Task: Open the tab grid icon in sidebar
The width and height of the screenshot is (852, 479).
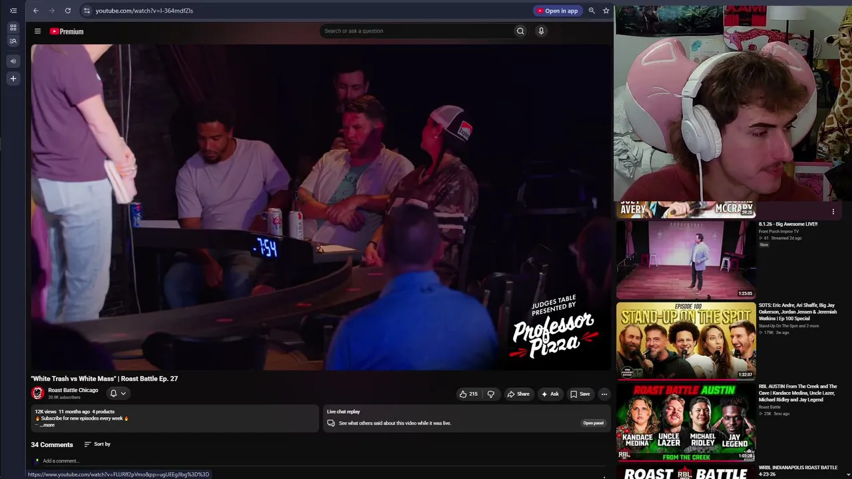Action: click(x=13, y=27)
